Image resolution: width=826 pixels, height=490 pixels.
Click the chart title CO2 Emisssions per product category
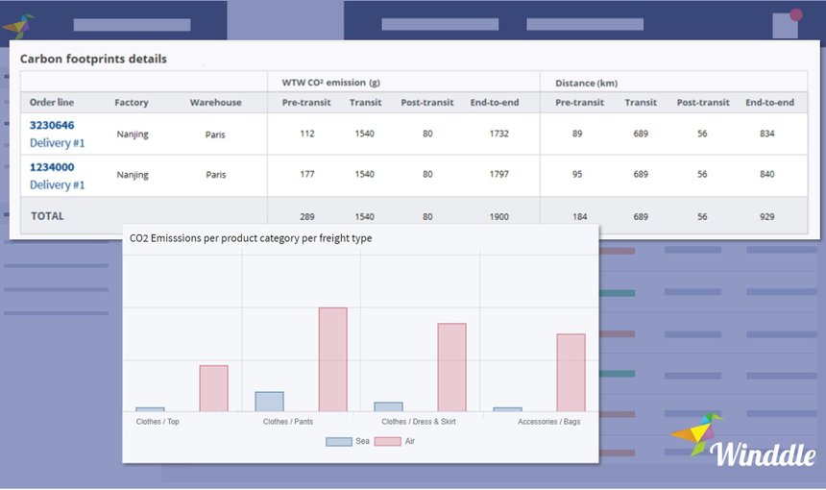pos(251,238)
